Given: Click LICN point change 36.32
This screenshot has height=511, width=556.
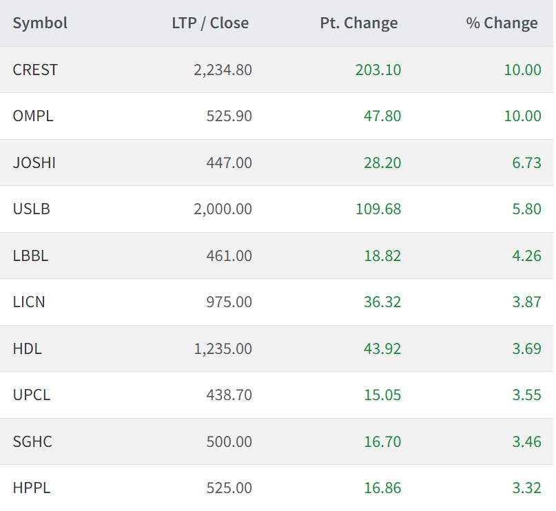Looking at the screenshot, I should pos(382,302).
